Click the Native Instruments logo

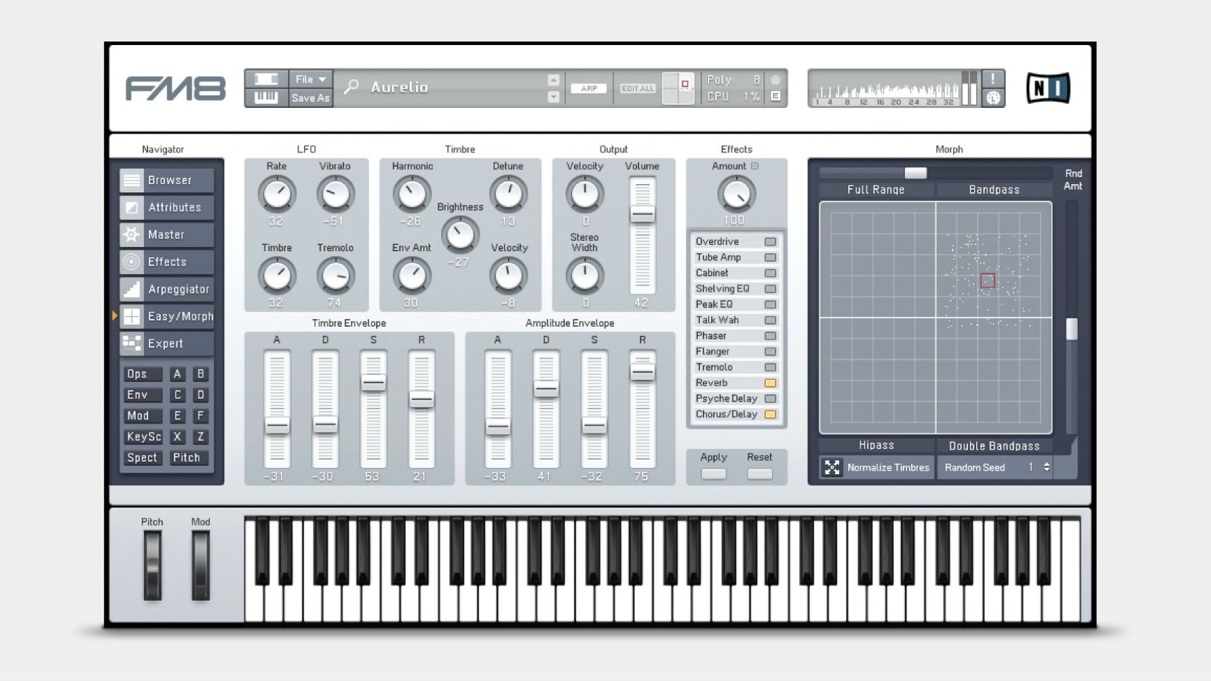pos(1048,88)
